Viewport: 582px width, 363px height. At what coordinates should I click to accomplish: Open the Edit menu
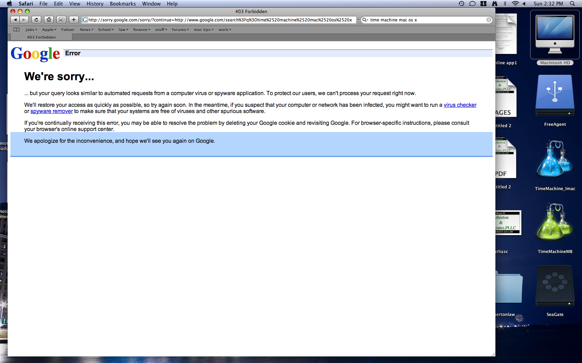point(58,4)
